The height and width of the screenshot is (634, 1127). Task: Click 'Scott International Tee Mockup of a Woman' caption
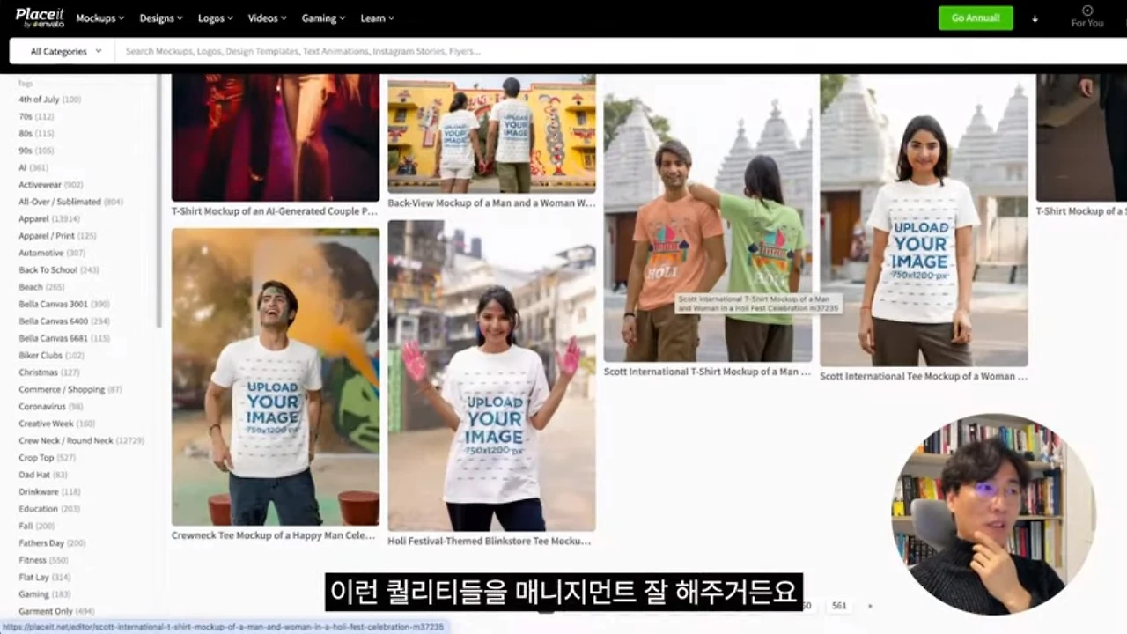coord(924,376)
